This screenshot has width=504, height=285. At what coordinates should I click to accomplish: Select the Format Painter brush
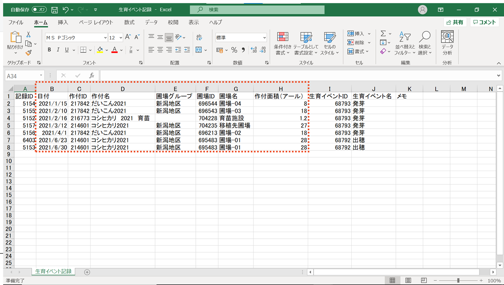28,52
